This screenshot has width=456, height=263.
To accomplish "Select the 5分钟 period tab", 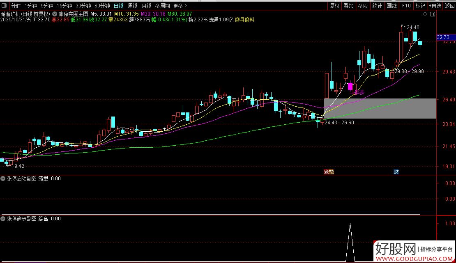I will [47, 6].
